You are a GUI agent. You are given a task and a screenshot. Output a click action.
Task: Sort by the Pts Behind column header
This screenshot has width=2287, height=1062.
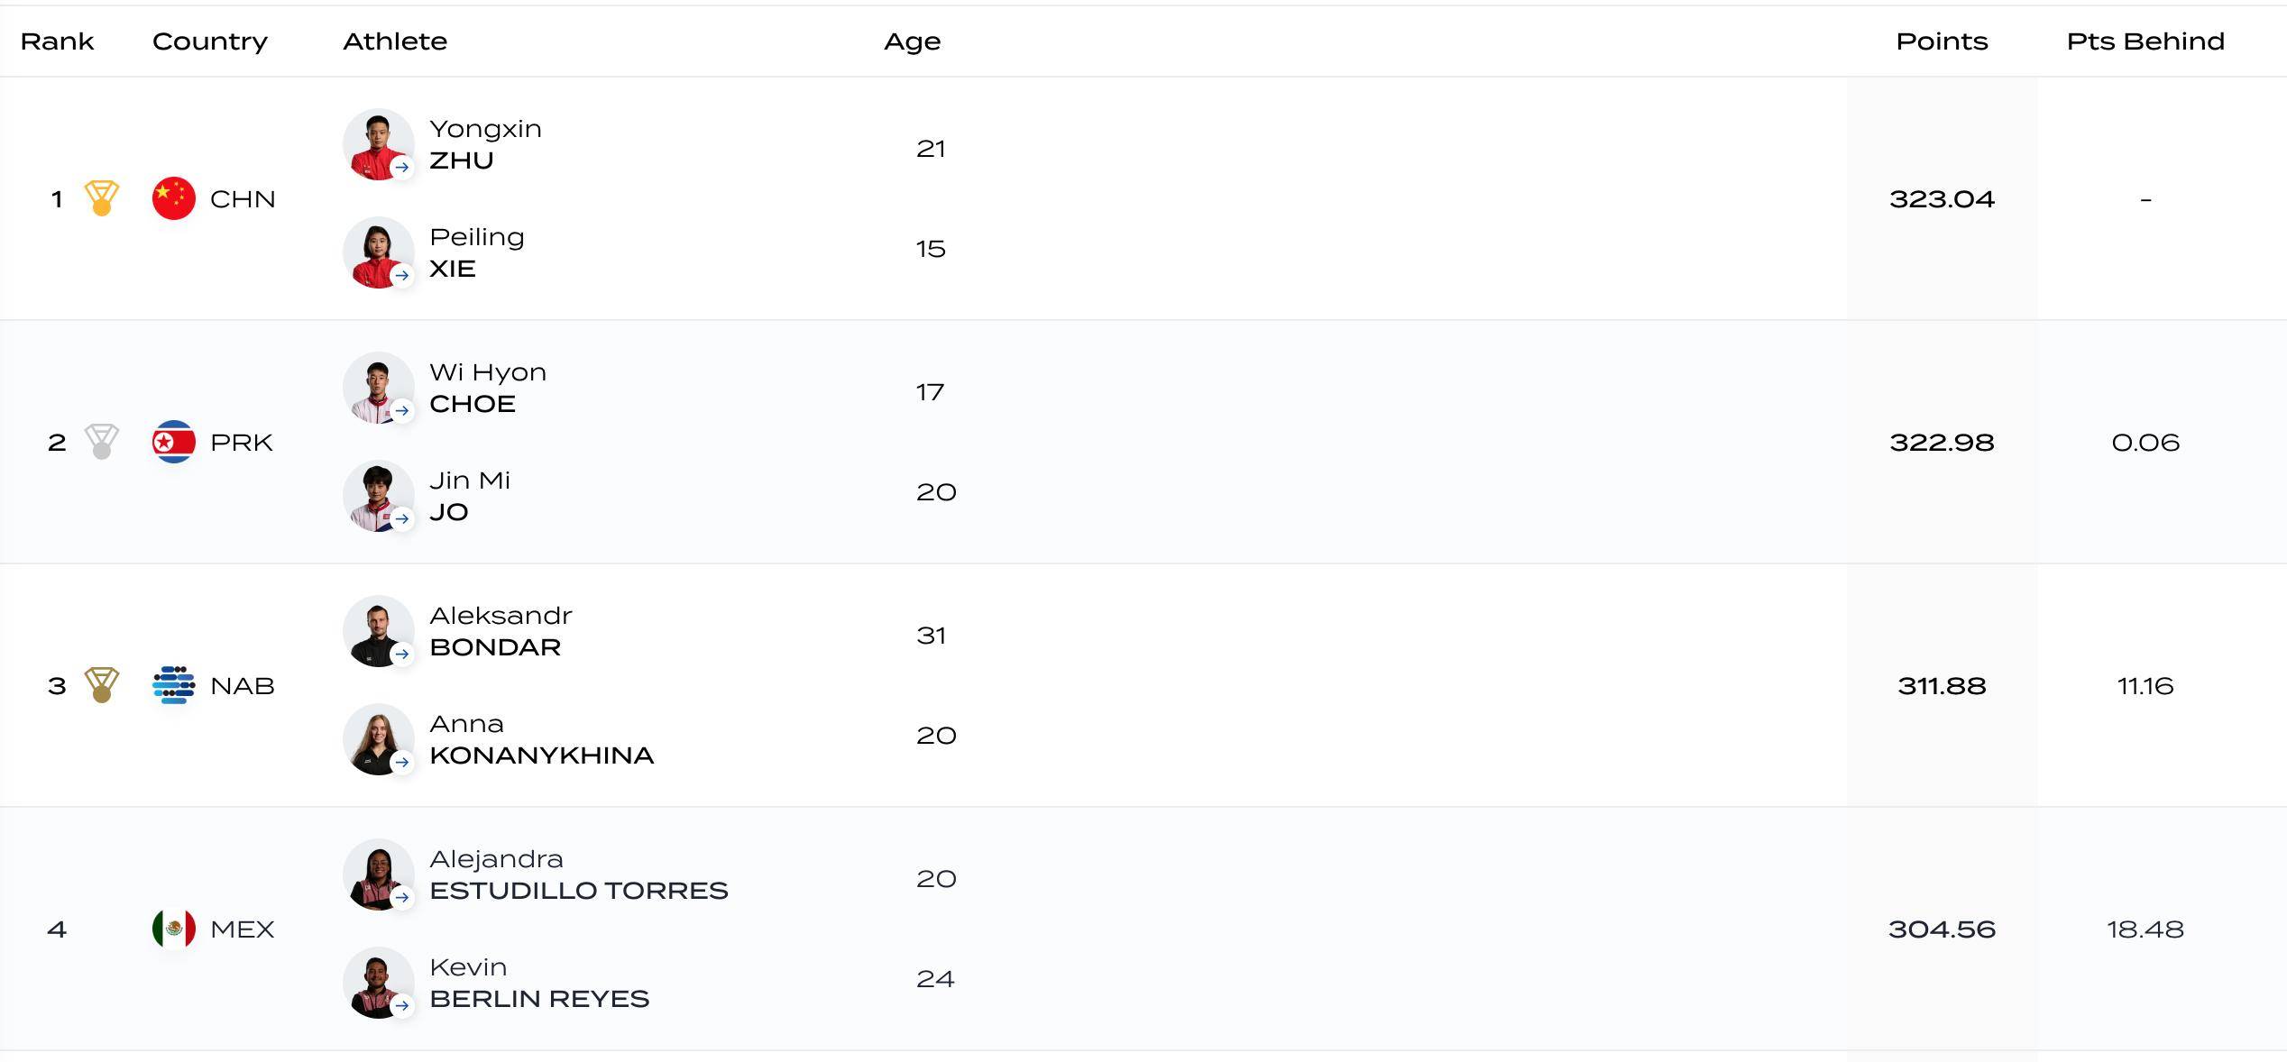[x=2145, y=41]
